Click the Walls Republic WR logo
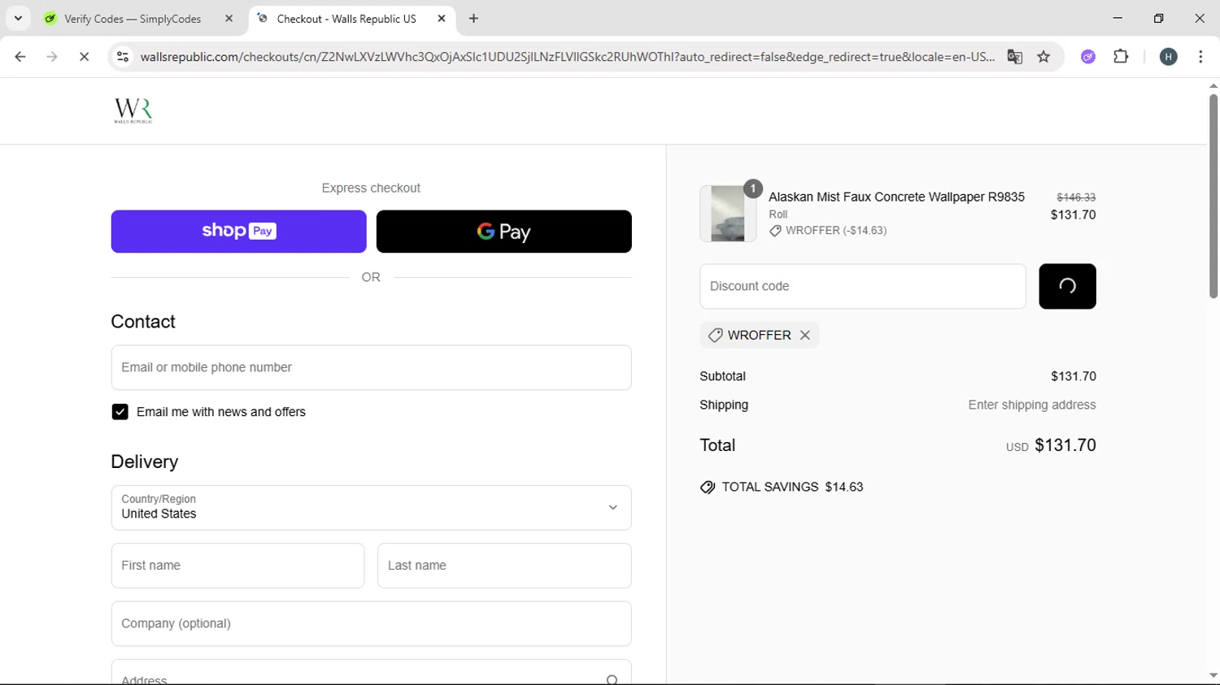1220x685 pixels. coord(133,111)
